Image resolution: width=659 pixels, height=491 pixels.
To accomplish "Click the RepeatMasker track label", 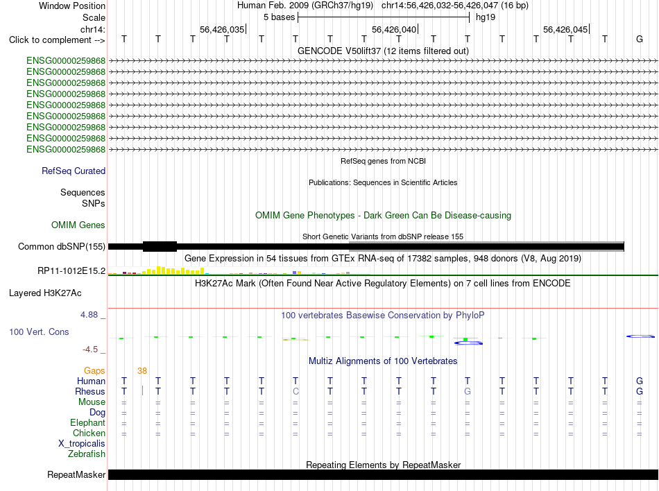I will click(76, 474).
